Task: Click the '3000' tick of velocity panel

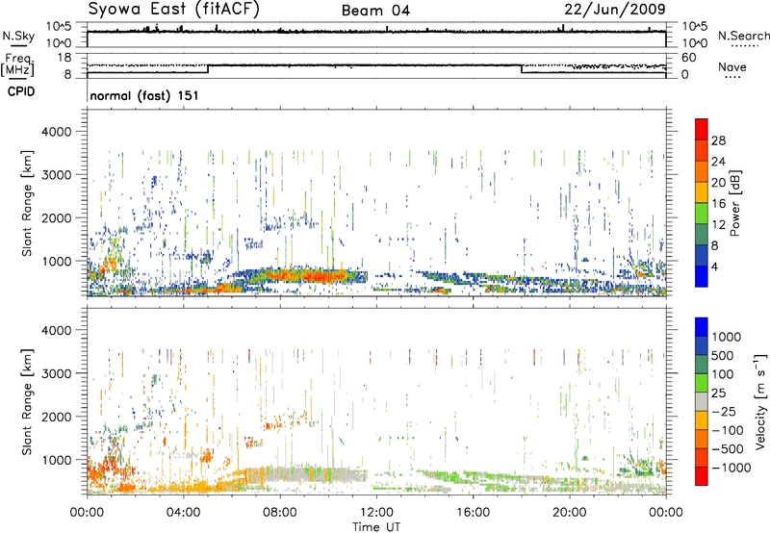Action: tap(56, 373)
